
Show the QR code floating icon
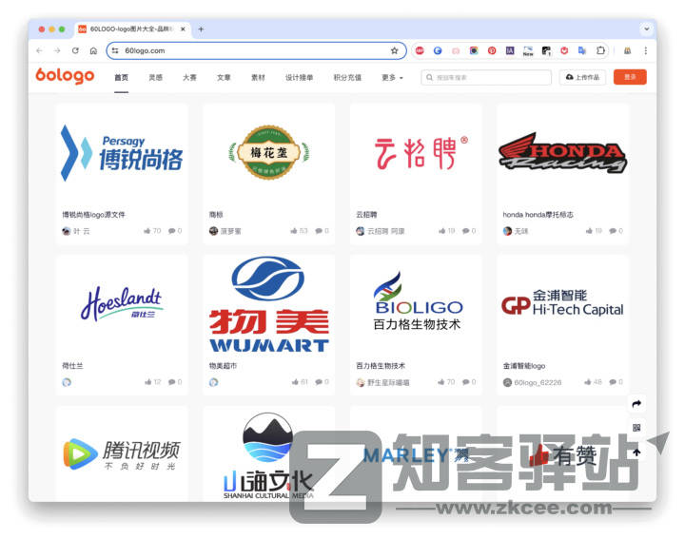636,428
